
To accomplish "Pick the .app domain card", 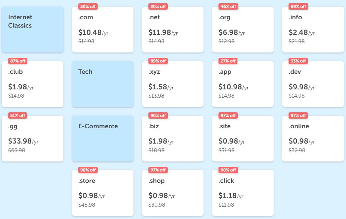I will (243, 84).
